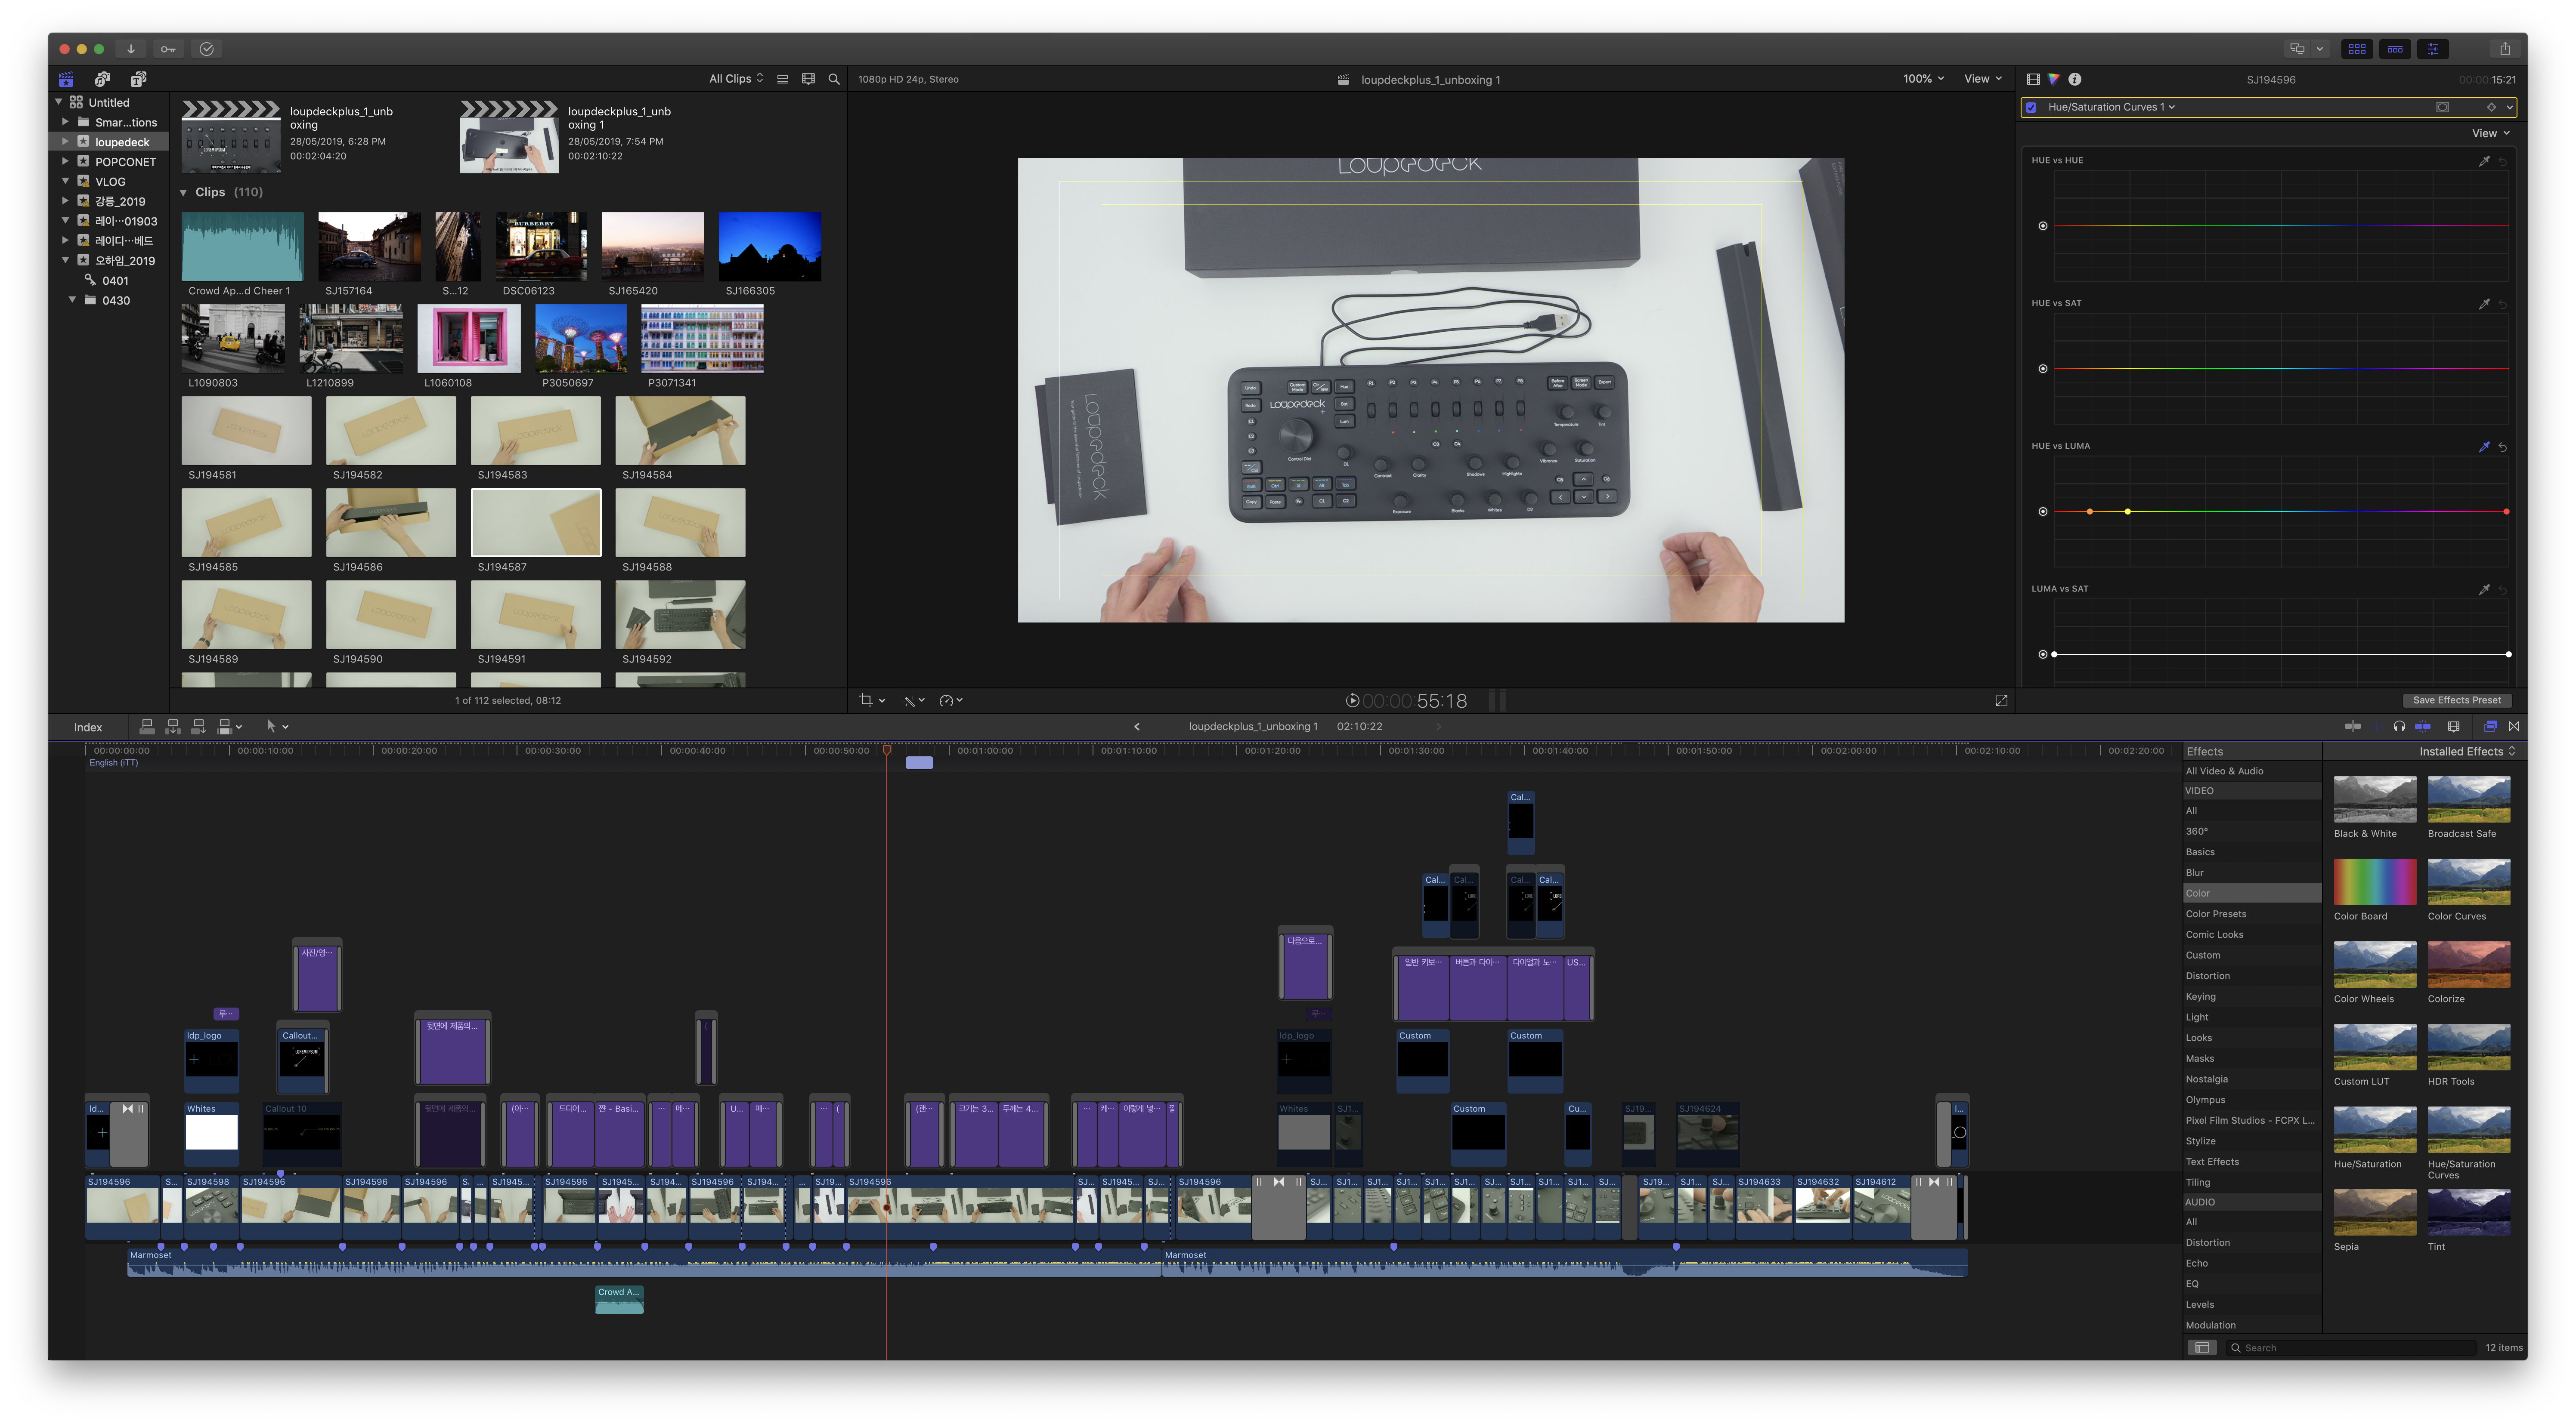
Task: Select Color Presets effects category
Action: [x=2216, y=913]
